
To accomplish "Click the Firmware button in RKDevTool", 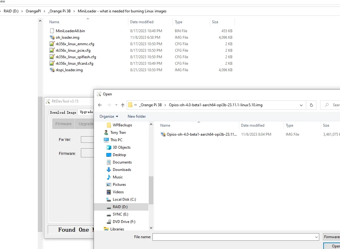I will click(63, 124).
